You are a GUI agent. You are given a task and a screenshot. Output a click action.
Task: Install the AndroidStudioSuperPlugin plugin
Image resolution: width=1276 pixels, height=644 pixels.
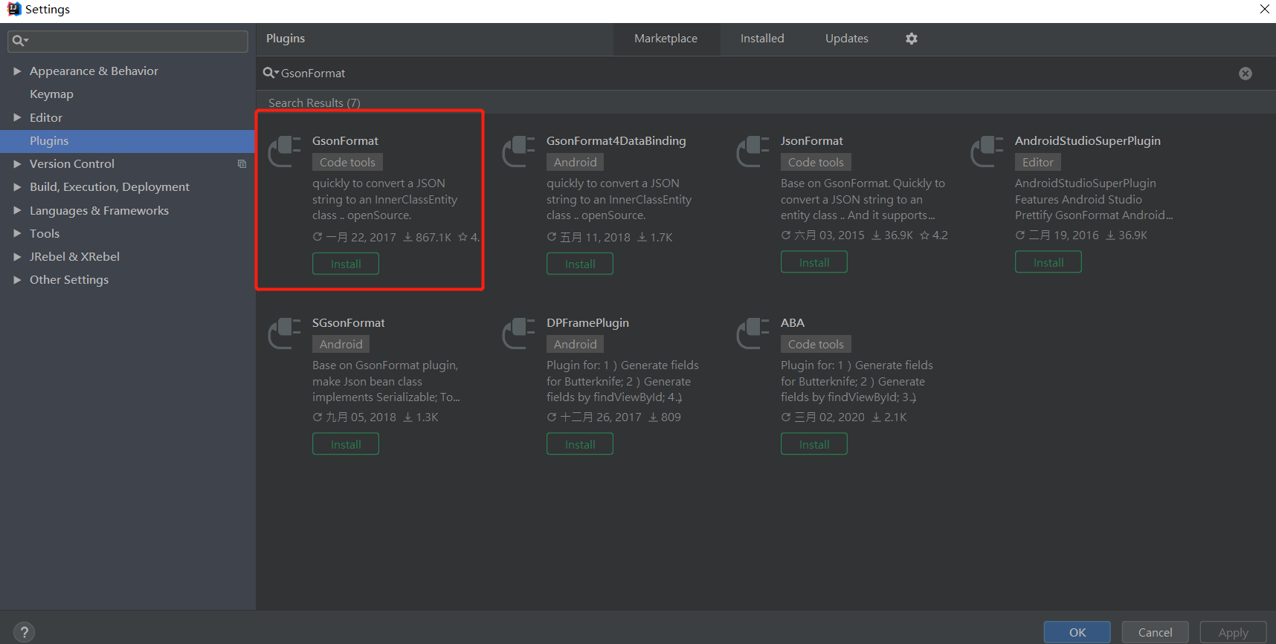coord(1048,262)
